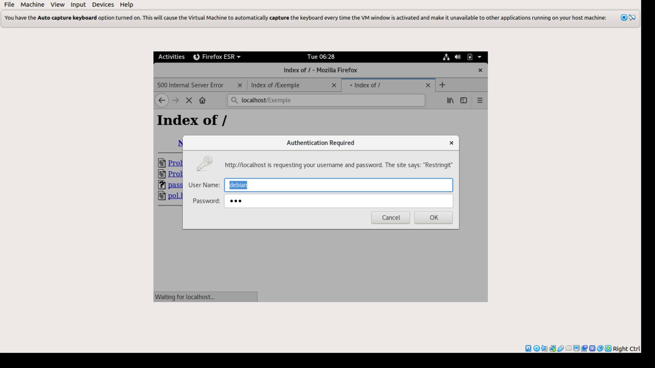This screenshot has width=655, height=368.
Task: Click the VirtualBox hard disk status icon
Action: [x=528, y=349]
